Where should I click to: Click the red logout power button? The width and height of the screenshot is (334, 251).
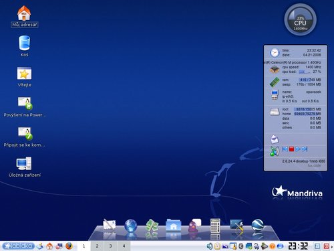coord(327,246)
